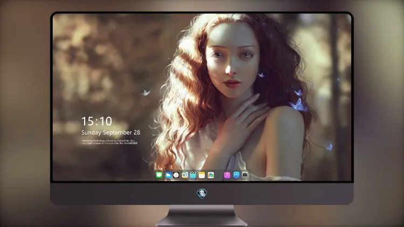Image resolution: width=404 pixels, height=227 pixels.
Task: Open the Finder-style icon in the dock
Action: (185, 175)
